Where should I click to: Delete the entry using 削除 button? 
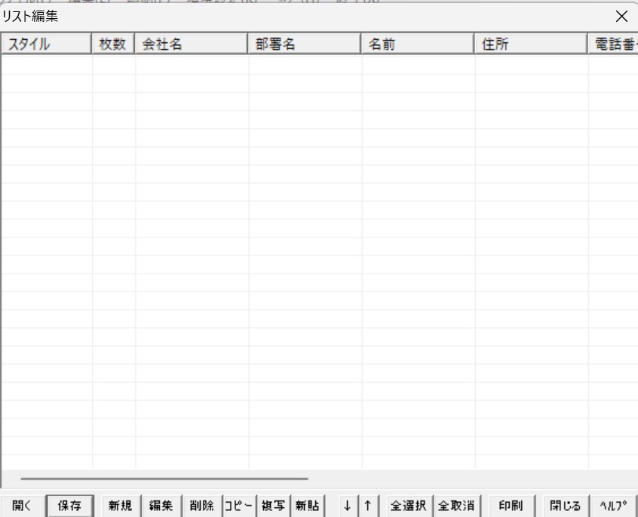201,506
